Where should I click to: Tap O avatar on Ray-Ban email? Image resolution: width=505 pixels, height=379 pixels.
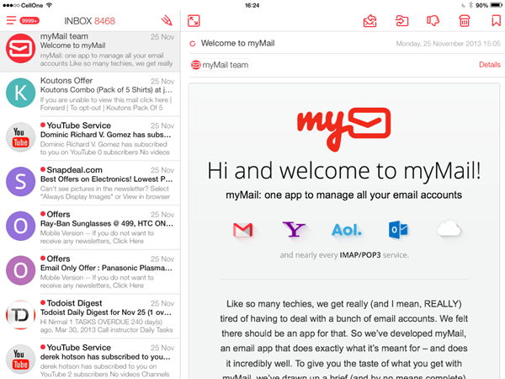(20, 227)
